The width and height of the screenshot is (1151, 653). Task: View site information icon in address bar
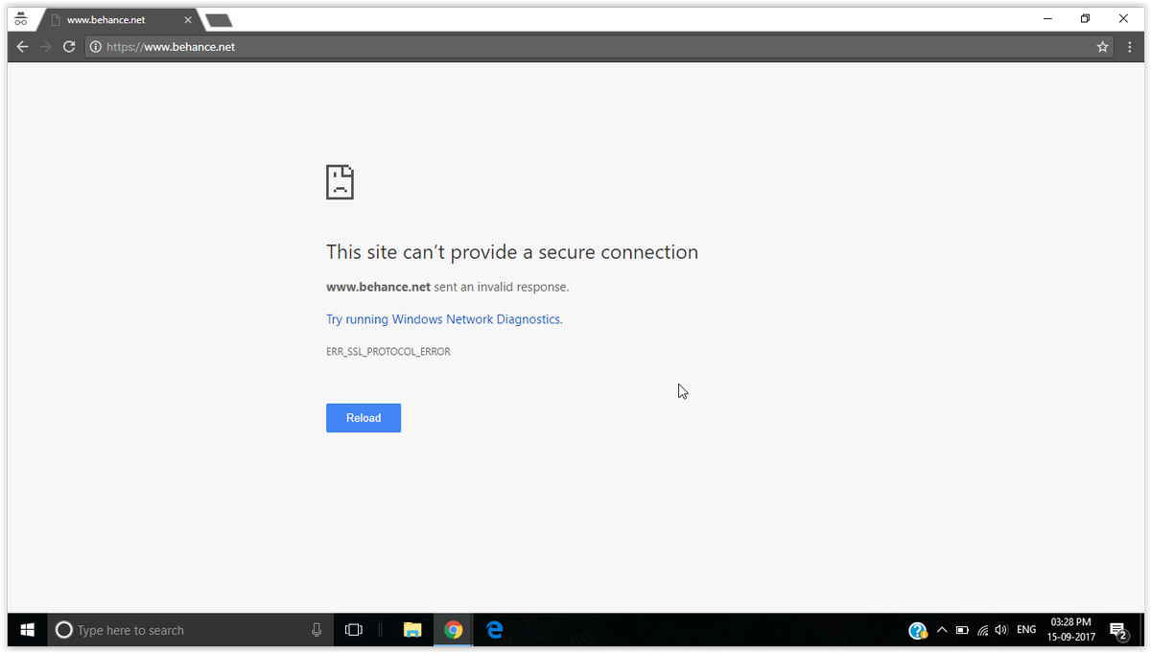tap(96, 46)
